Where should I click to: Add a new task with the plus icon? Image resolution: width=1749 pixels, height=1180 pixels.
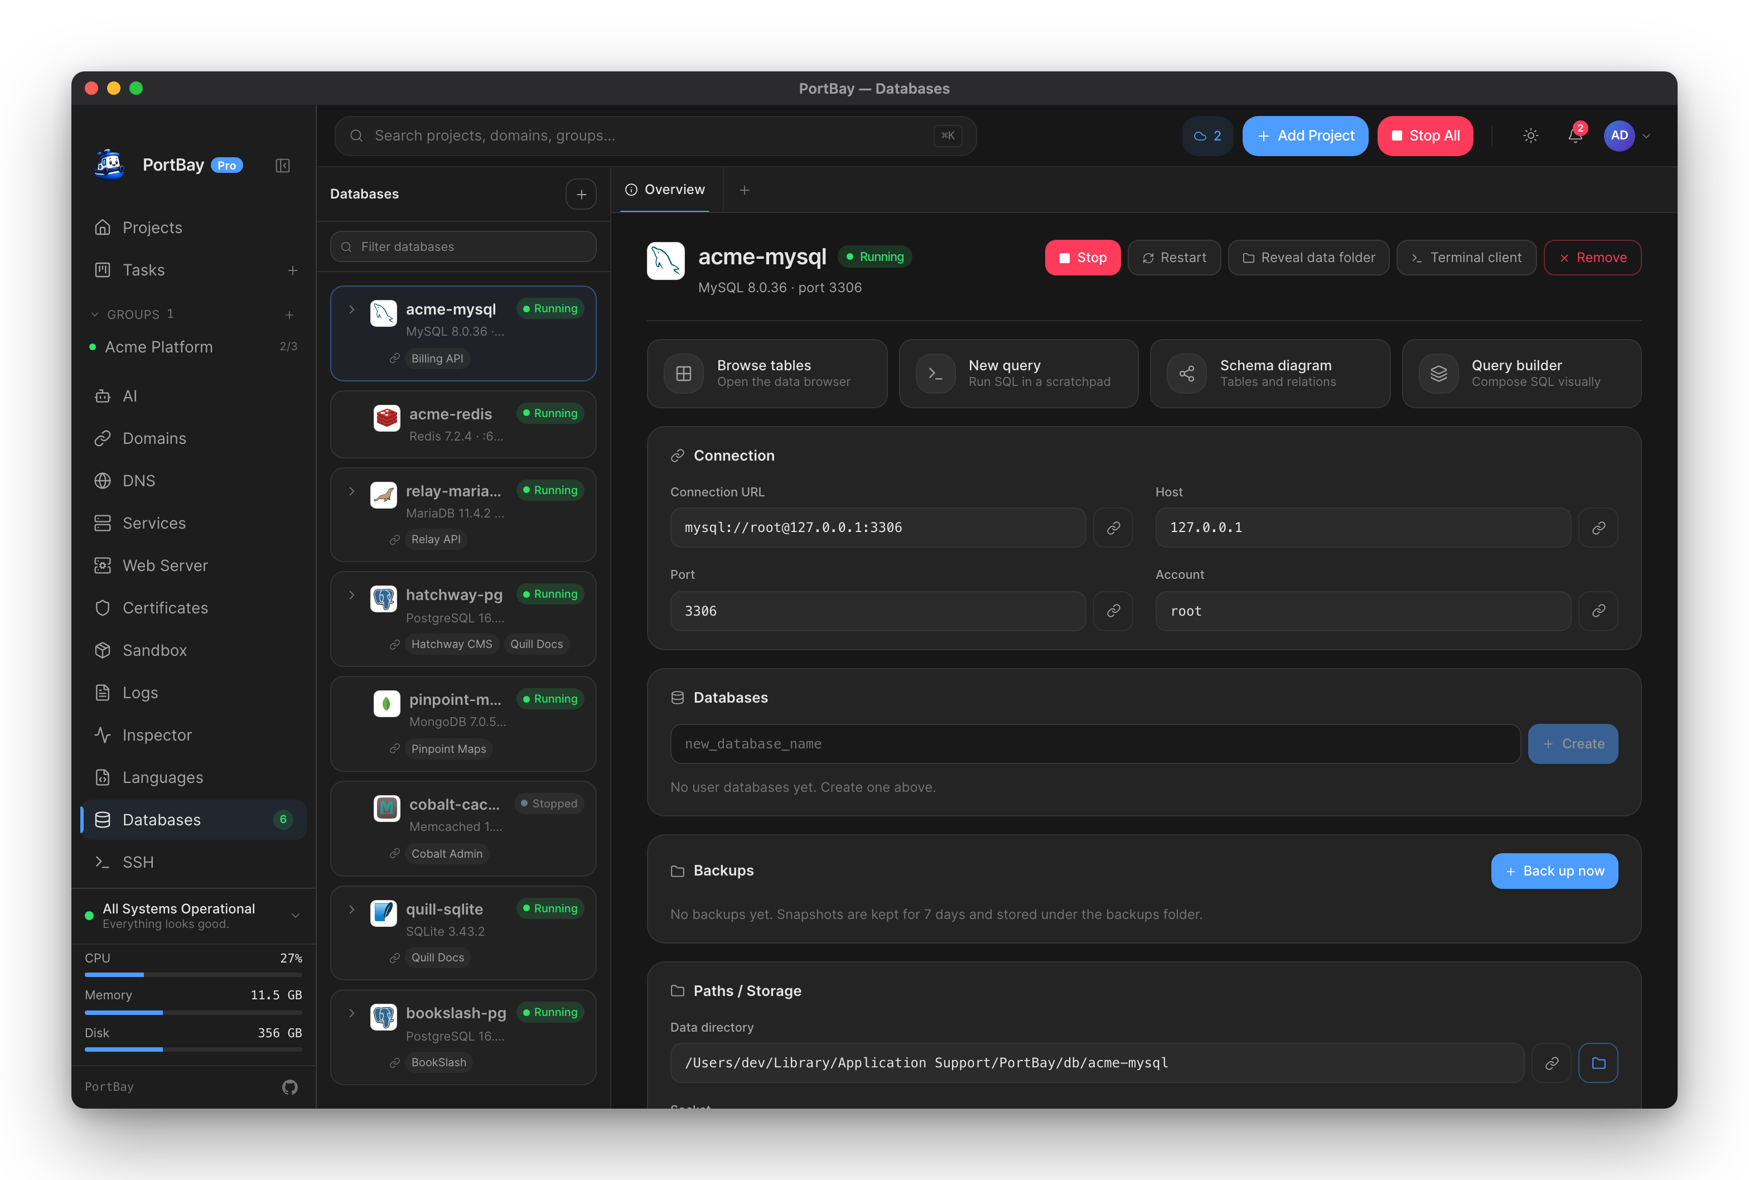coord(293,270)
